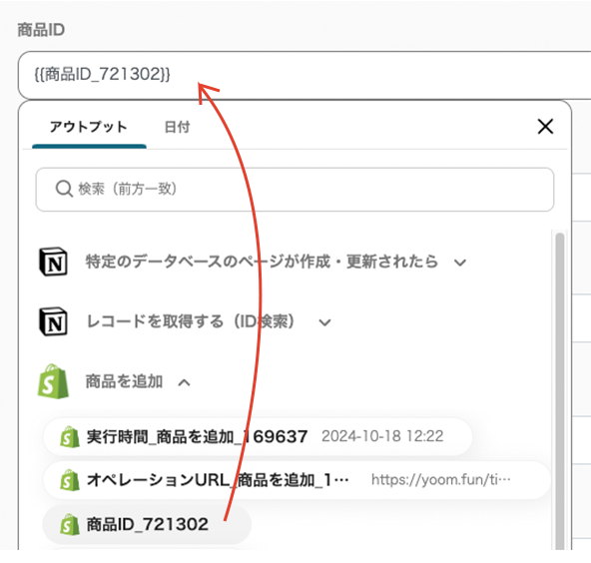Click the https://yoom.fun/ti… value text
Image resolution: width=591 pixels, height=563 pixels.
pyautogui.click(x=440, y=480)
